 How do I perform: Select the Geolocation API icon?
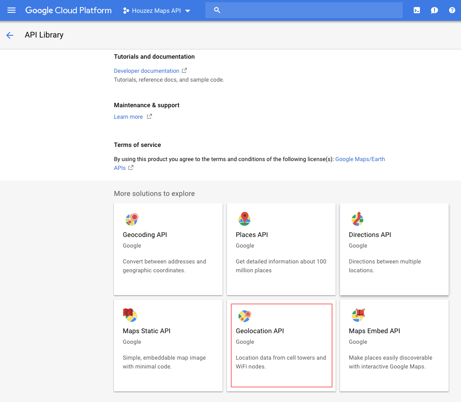click(x=244, y=315)
